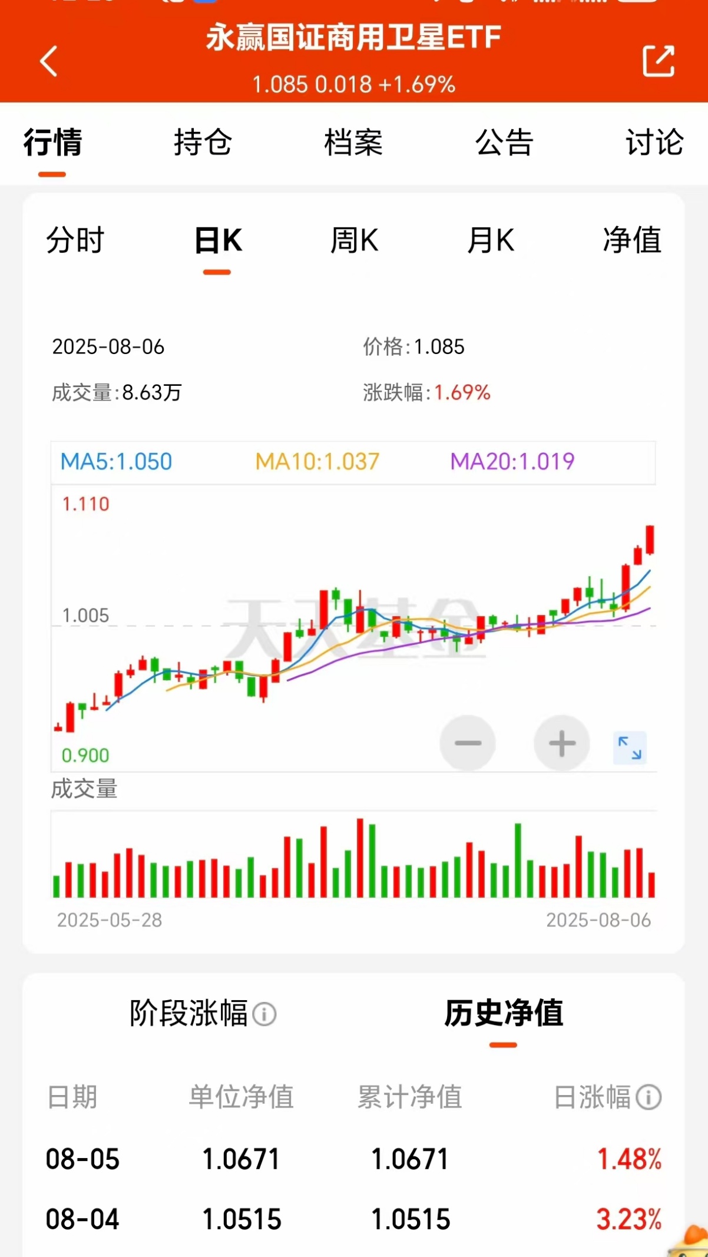The height and width of the screenshot is (1257, 708).
Task: Tap 08-04 unit NAV 1.0515
Action: click(x=241, y=1219)
